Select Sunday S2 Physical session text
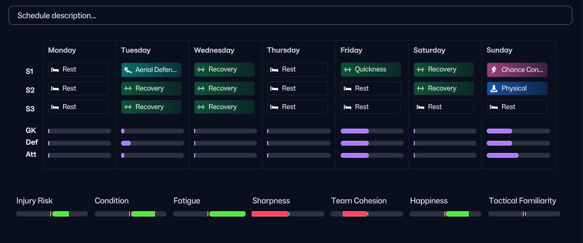Image resolution: width=583 pixels, height=243 pixels. (x=514, y=88)
